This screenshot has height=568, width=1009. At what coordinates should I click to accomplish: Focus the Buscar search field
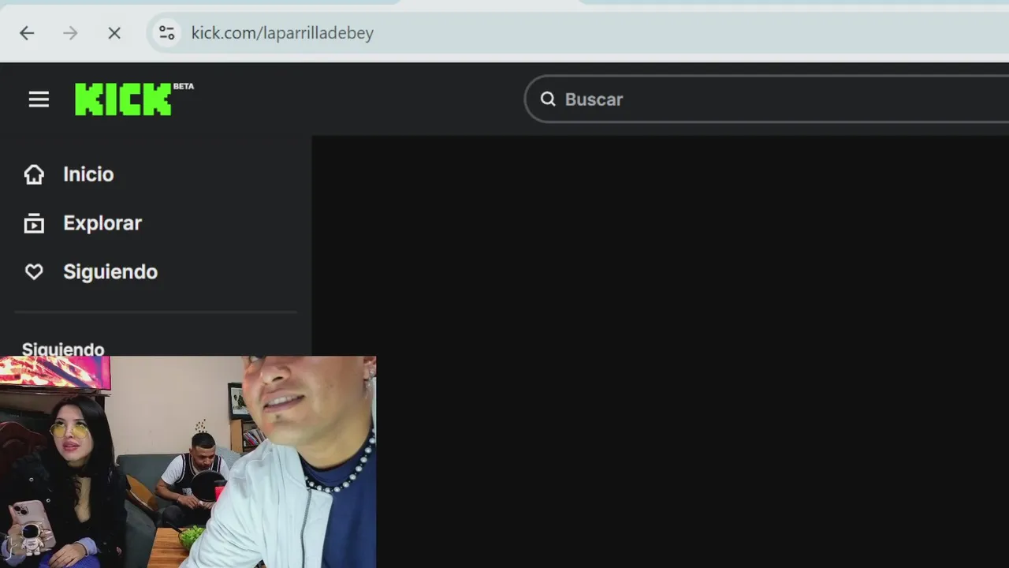pos(767,99)
